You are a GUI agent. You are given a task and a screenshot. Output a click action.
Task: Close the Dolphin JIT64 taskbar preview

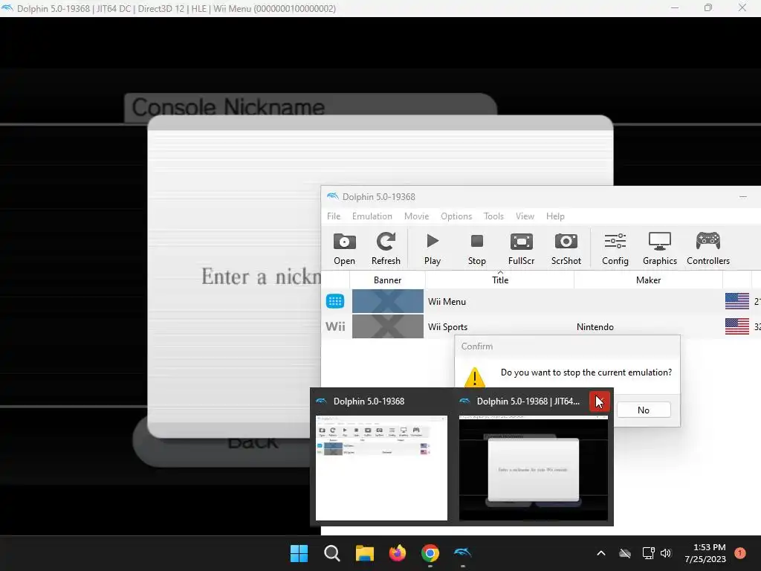(x=600, y=401)
